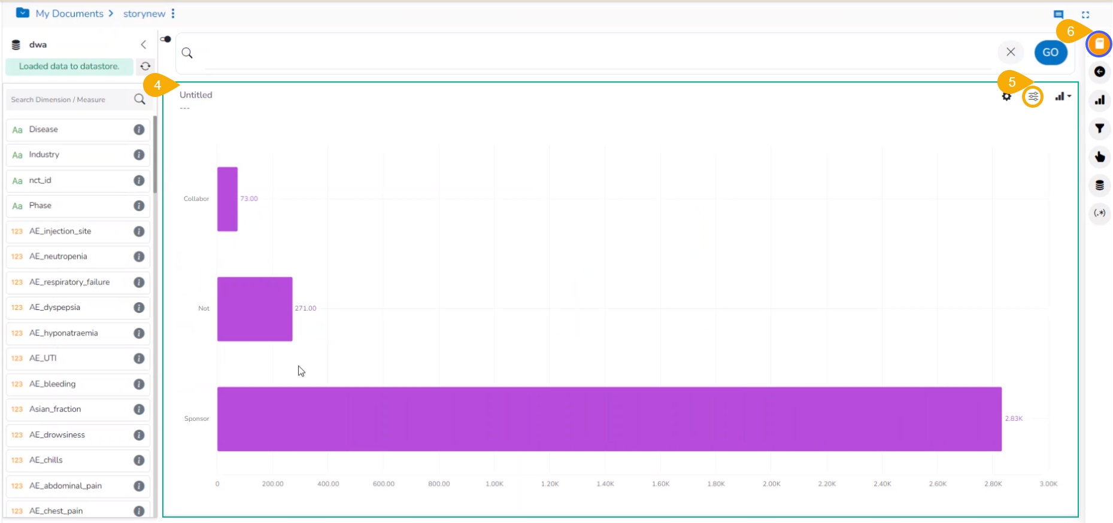
Task: Click the Not bar in the chart
Action: click(x=254, y=309)
